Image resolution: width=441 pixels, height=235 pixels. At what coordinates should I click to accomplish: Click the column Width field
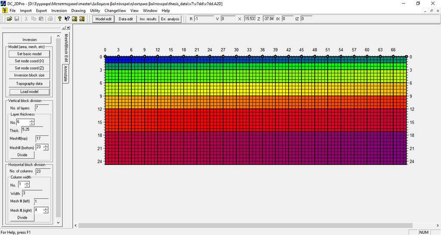click(x=32, y=193)
